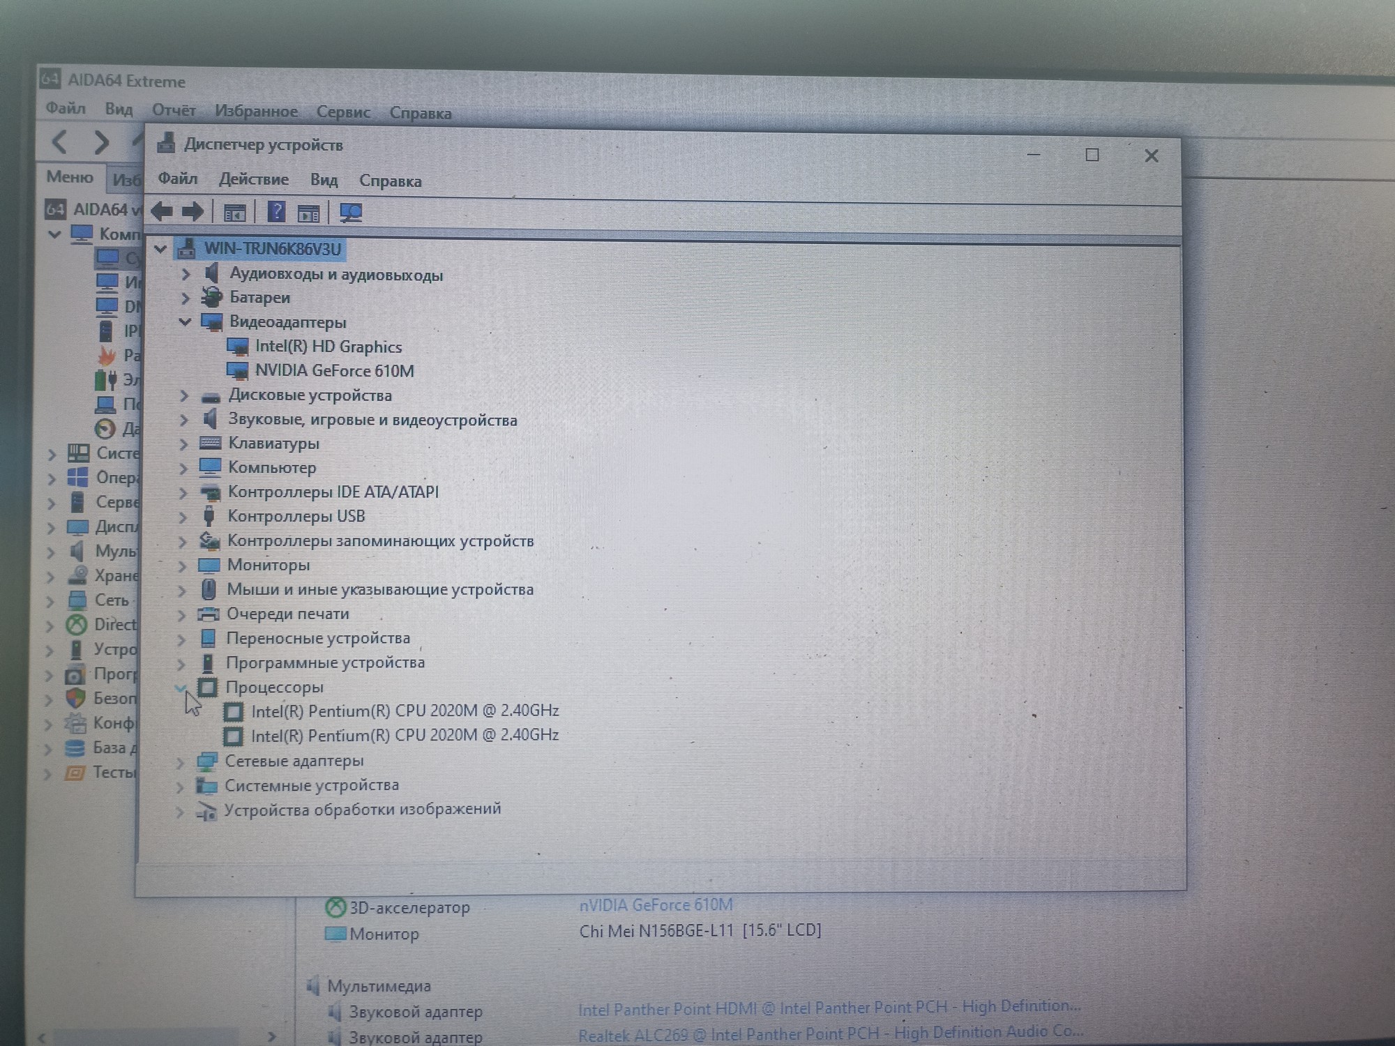Click the Устройства обработки изображений camera icon

coord(206,811)
